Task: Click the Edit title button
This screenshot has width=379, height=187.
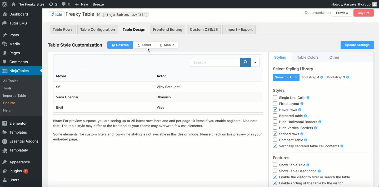Action: [x=57, y=14]
